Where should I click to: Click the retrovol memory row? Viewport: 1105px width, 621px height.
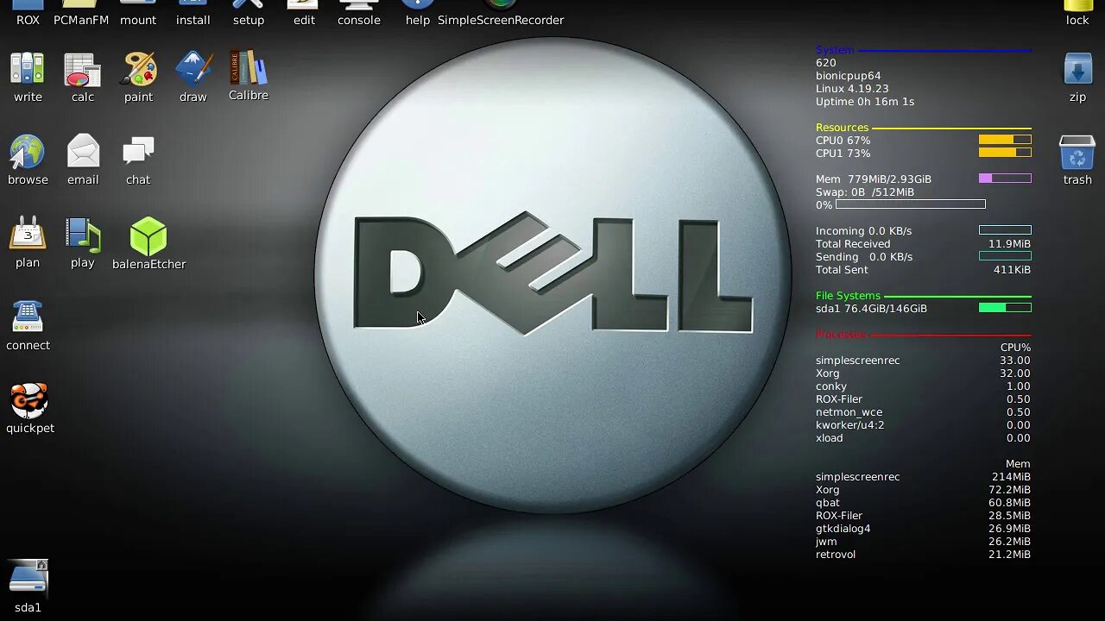[923, 555]
